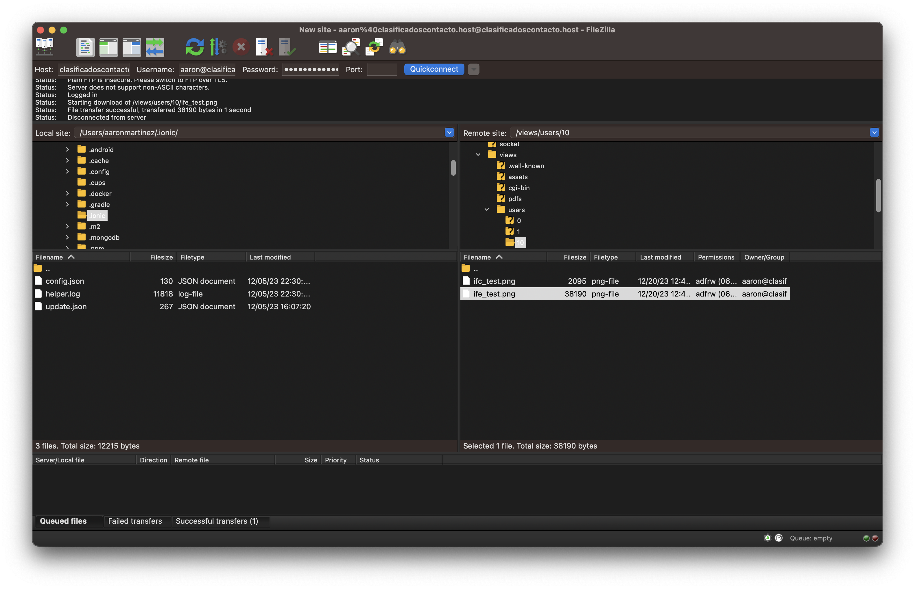The height and width of the screenshot is (589, 915).
Task: Toggle local directory tree display
Action: pos(108,47)
